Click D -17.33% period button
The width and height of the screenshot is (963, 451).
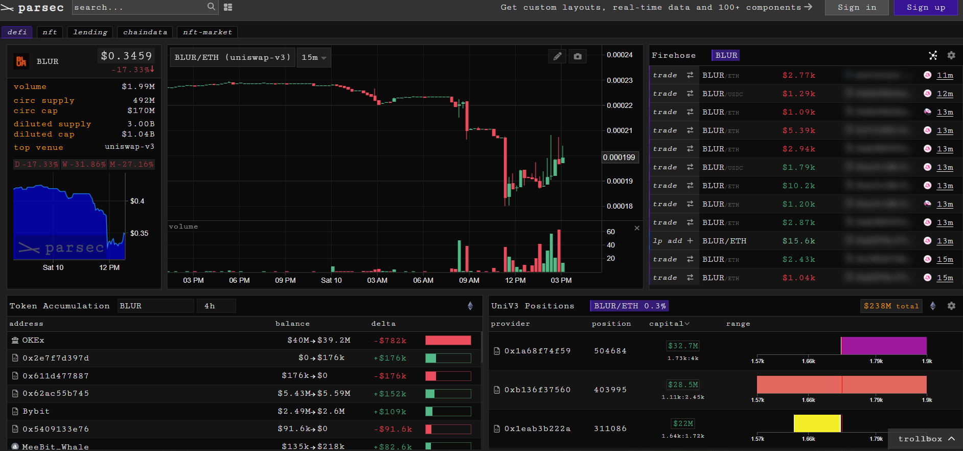point(36,164)
